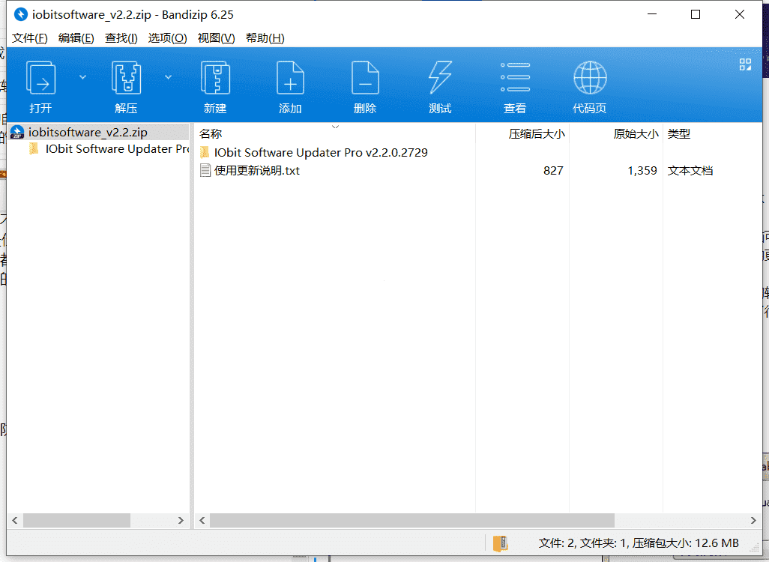Click the archive icon in the status bar
This screenshot has width=769, height=562.
[500, 543]
